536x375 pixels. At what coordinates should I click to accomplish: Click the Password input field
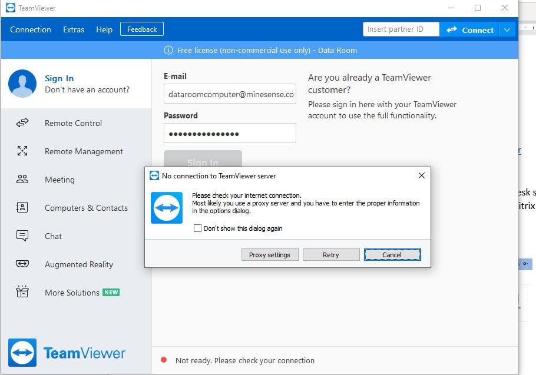pos(230,133)
